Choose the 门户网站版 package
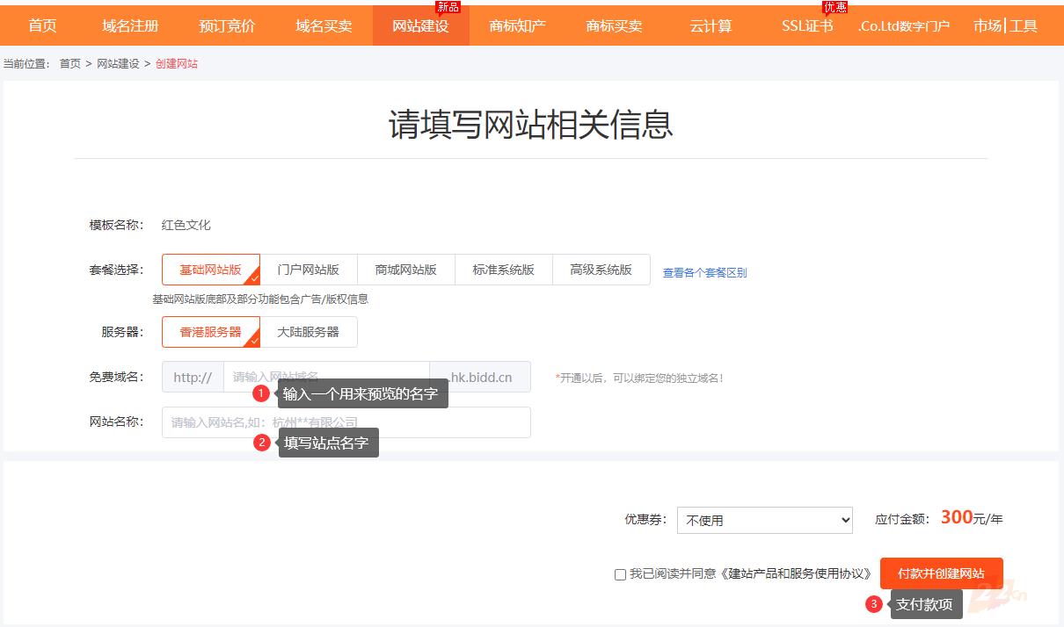Viewport: 1064px width, 627px height. (x=309, y=270)
